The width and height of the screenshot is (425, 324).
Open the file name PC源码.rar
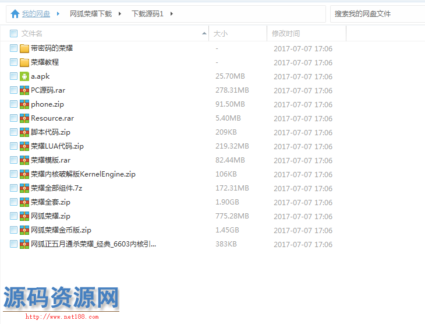[x=48, y=90]
